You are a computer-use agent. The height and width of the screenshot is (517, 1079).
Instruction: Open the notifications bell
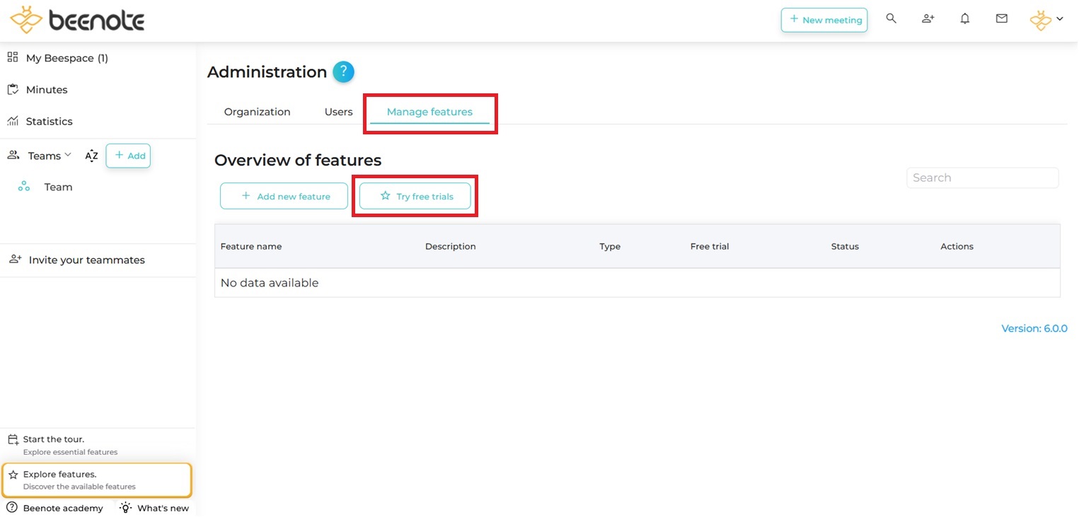click(x=964, y=19)
